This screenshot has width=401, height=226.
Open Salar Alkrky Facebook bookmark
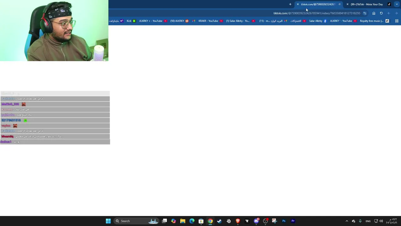(x=318, y=21)
